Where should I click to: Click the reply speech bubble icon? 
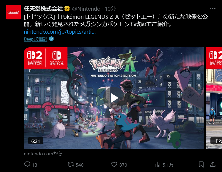(x=27, y=164)
